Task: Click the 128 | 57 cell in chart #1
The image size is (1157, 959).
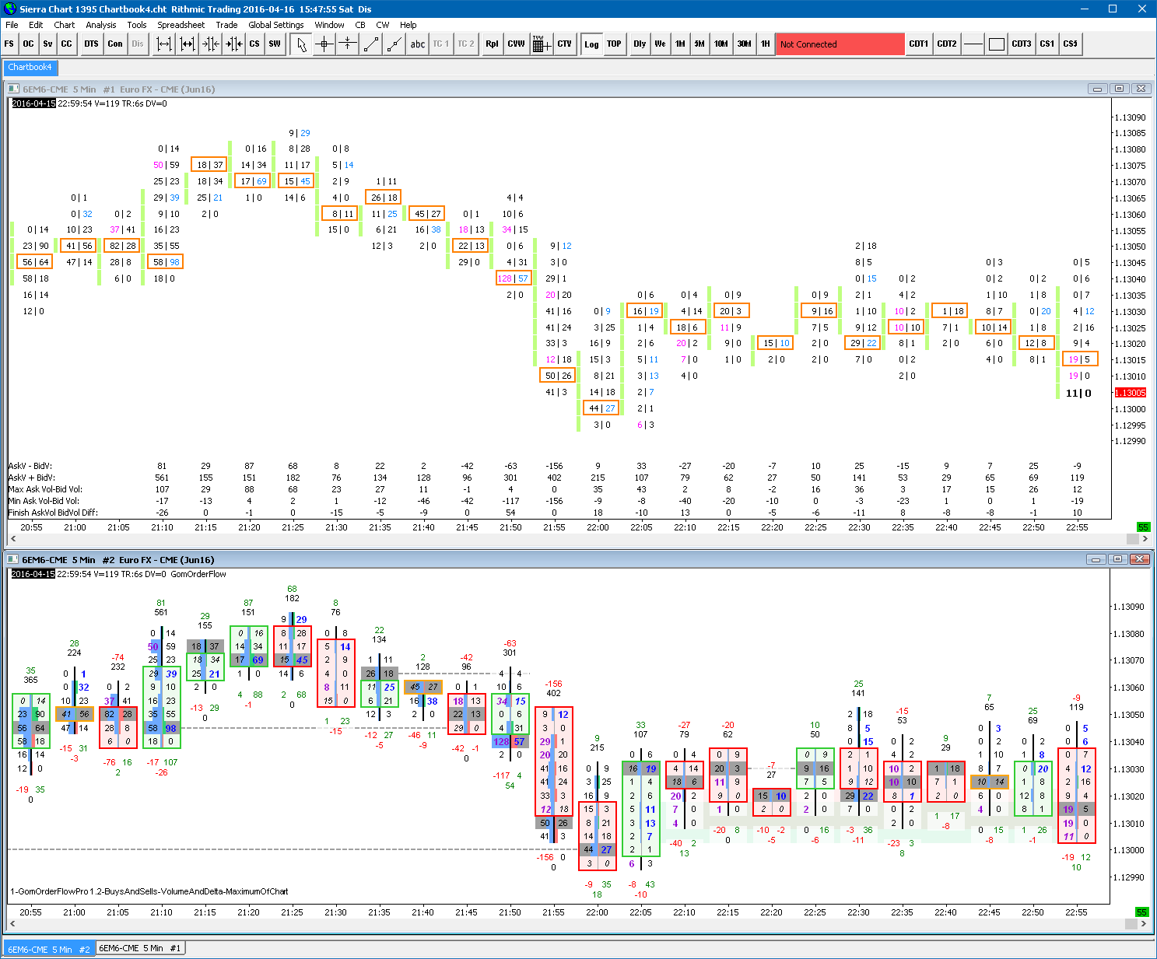Action: click(x=513, y=278)
